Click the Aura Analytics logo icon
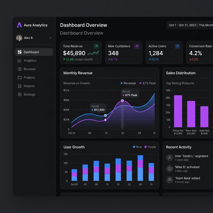The height and width of the screenshot is (213, 213). (x=19, y=25)
